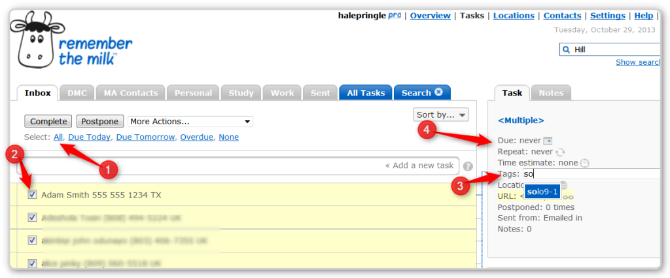The height and width of the screenshot is (278, 670).
Task: Open the Personal tab
Action: pos(193,93)
